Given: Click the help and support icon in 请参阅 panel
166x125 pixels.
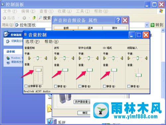Looking at the screenshot, I should [x=8, y=63].
